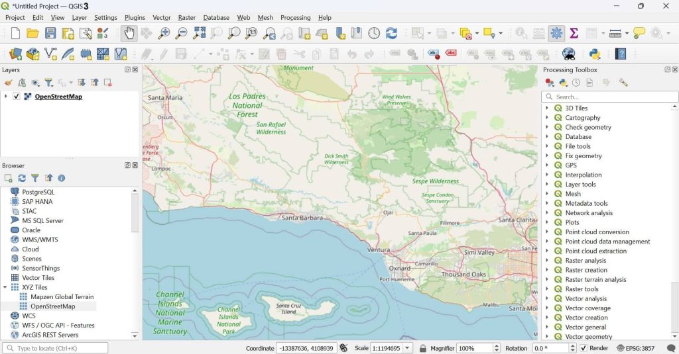Select the Pan Map hand tool
This screenshot has height=354, width=679.
pos(129,33)
